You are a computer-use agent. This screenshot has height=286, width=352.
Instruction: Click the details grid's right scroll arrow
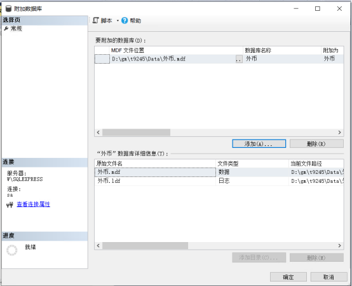340,245
